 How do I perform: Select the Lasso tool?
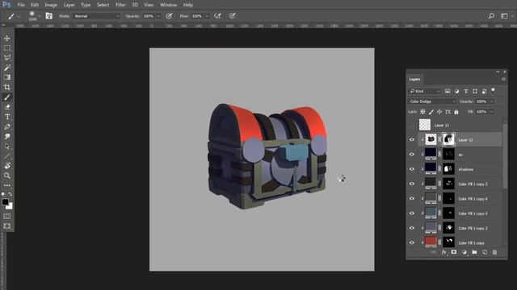(x=7, y=58)
